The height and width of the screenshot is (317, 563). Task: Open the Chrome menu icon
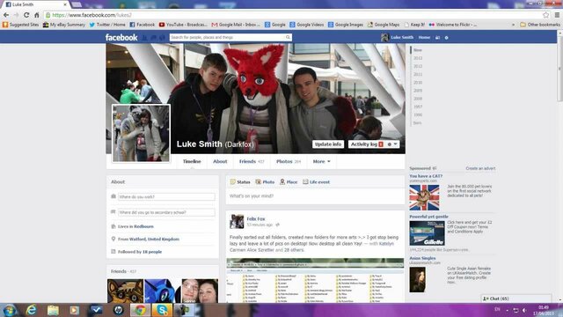coord(557,15)
